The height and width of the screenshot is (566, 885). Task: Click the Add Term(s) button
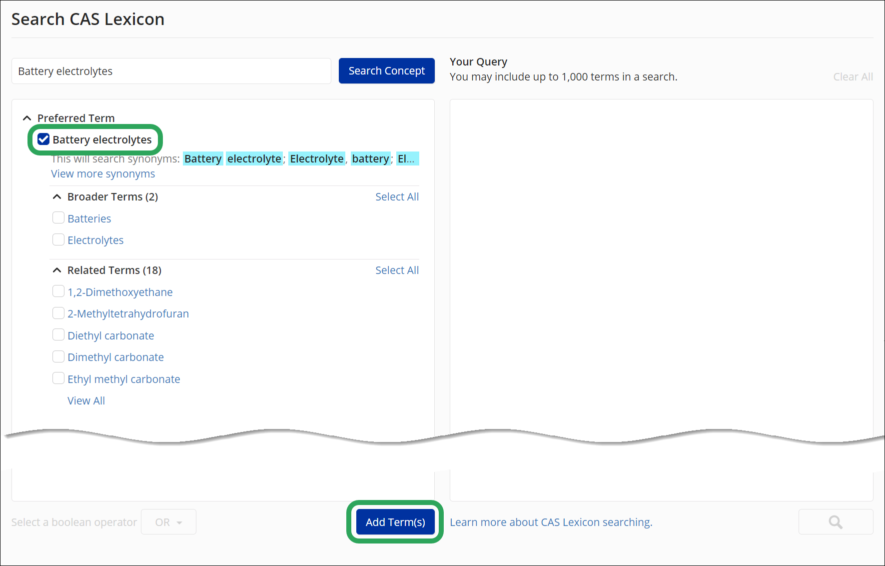tap(395, 522)
